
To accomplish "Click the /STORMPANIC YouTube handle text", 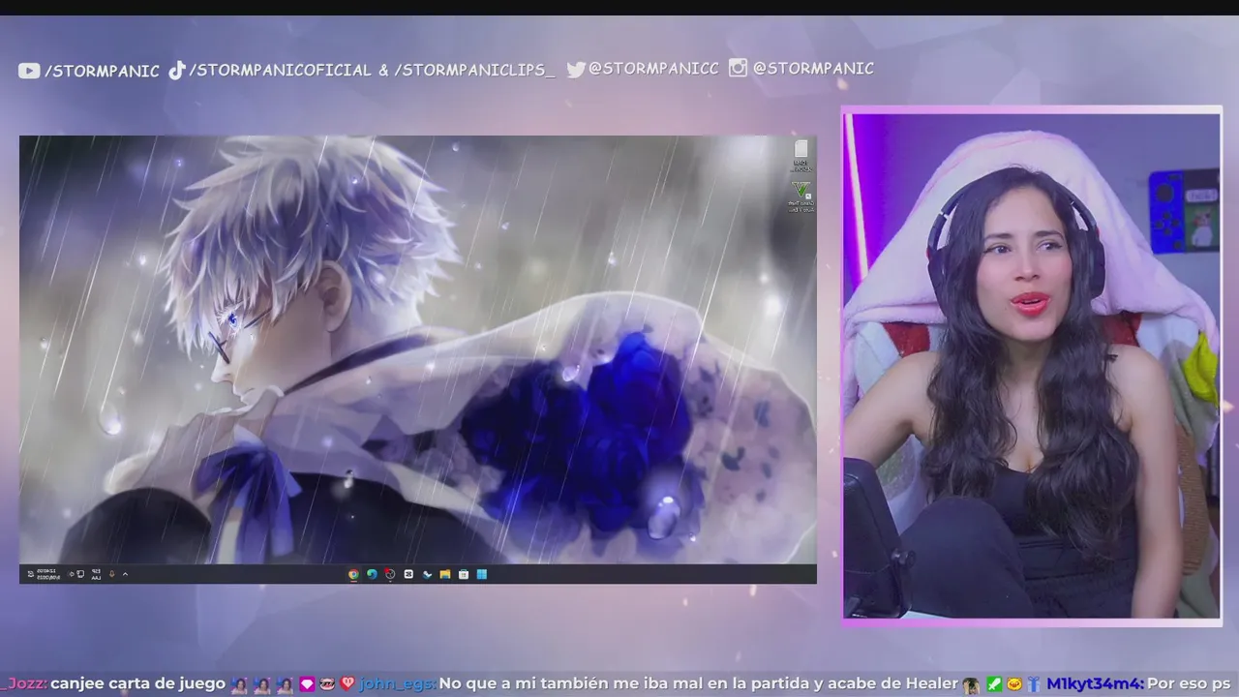I will click(102, 71).
